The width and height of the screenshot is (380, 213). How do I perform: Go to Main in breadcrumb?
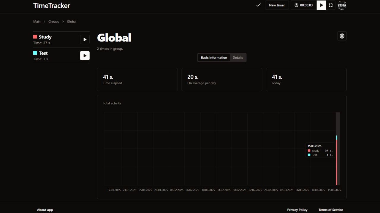click(x=37, y=22)
